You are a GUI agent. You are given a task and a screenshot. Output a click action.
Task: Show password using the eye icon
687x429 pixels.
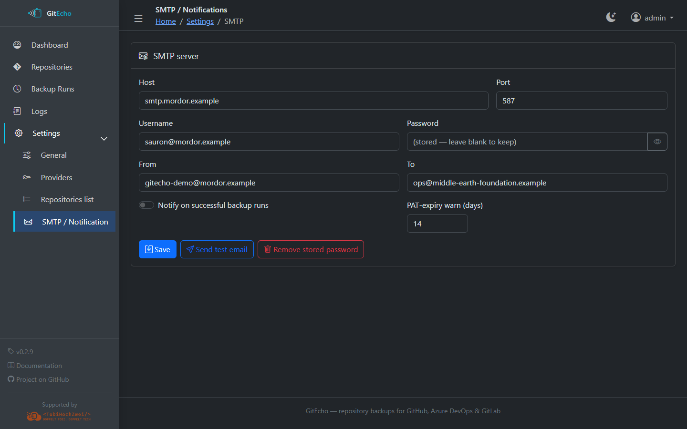click(x=657, y=142)
